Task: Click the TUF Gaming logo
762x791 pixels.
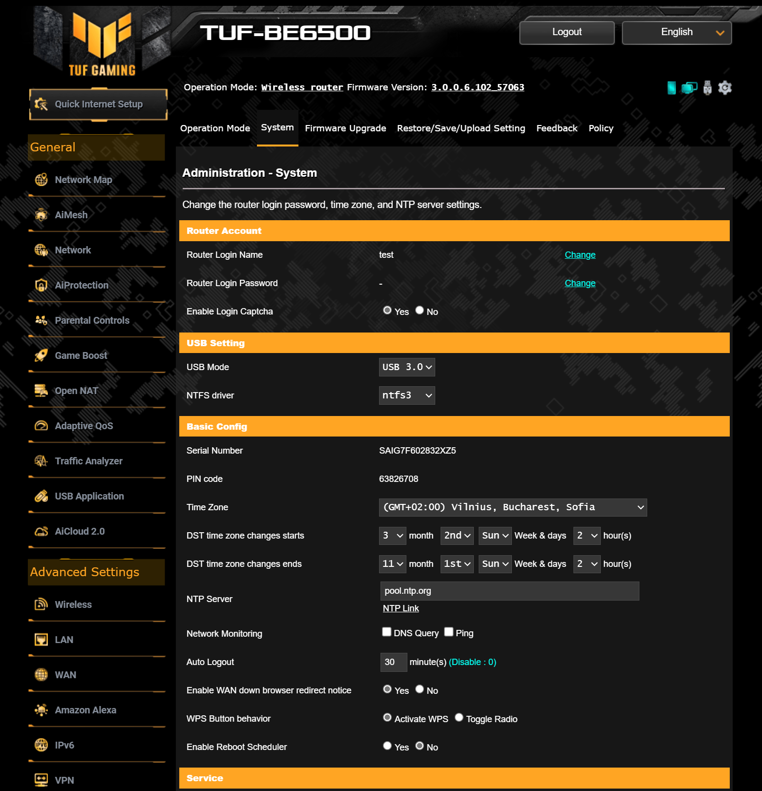Action: (102, 44)
